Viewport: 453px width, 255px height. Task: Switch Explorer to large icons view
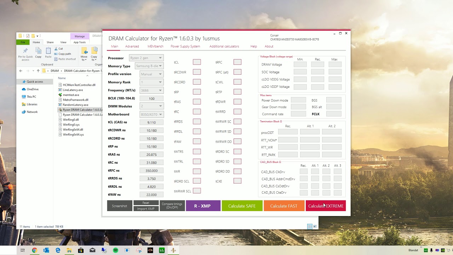[315, 227]
